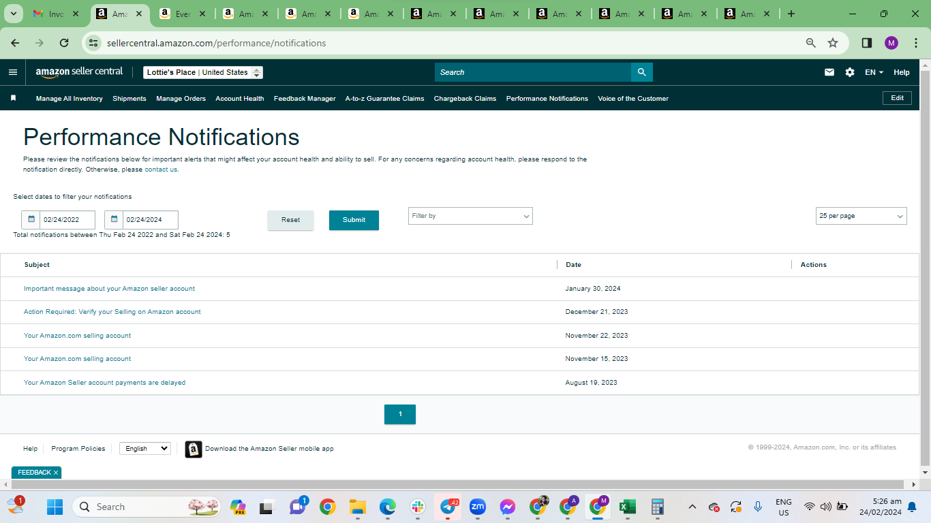This screenshot has height=523, width=931.
Task: Click the Submit button
Action: [354, 220]
